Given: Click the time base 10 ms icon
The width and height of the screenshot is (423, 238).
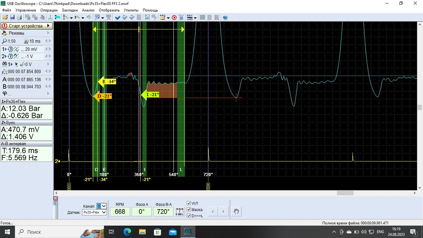Looking at the screenshot, I should (26, 41).
